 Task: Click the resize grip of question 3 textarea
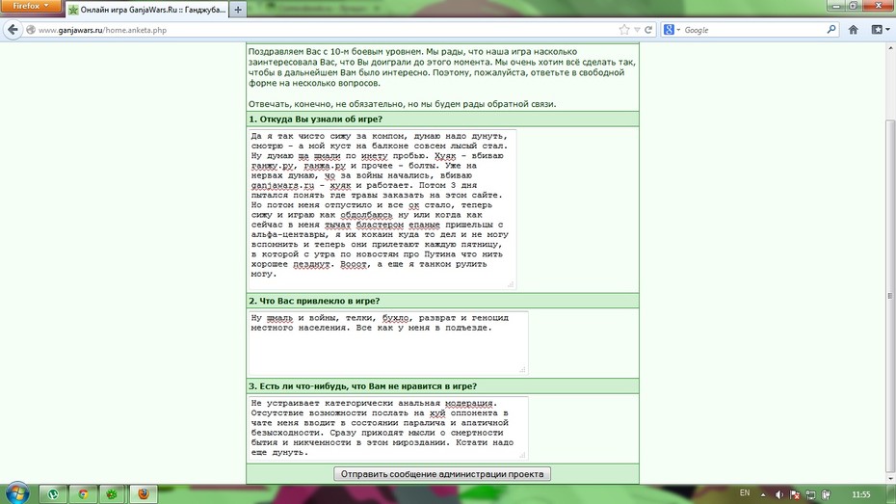(522, 455)
